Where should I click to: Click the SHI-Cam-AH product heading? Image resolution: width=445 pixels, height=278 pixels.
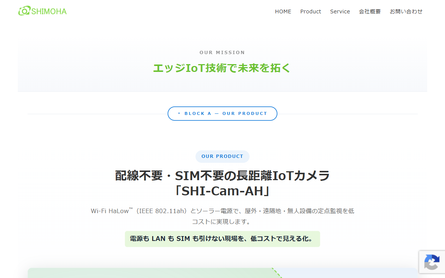click(x=222, y=183)
